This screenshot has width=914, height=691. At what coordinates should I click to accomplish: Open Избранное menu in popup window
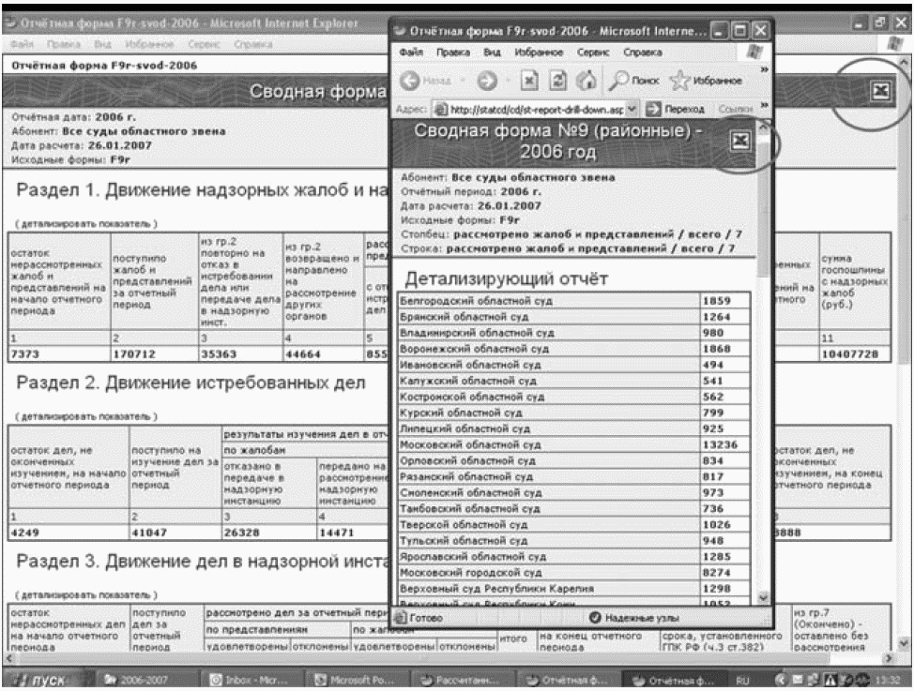539,53
